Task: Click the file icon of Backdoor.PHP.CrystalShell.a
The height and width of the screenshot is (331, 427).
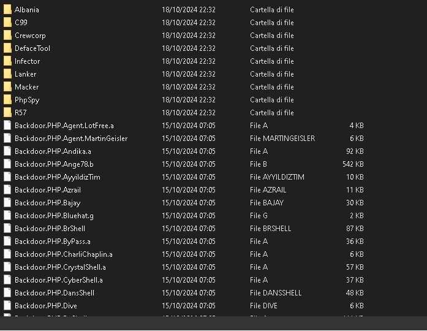Action: coord(7,267)
